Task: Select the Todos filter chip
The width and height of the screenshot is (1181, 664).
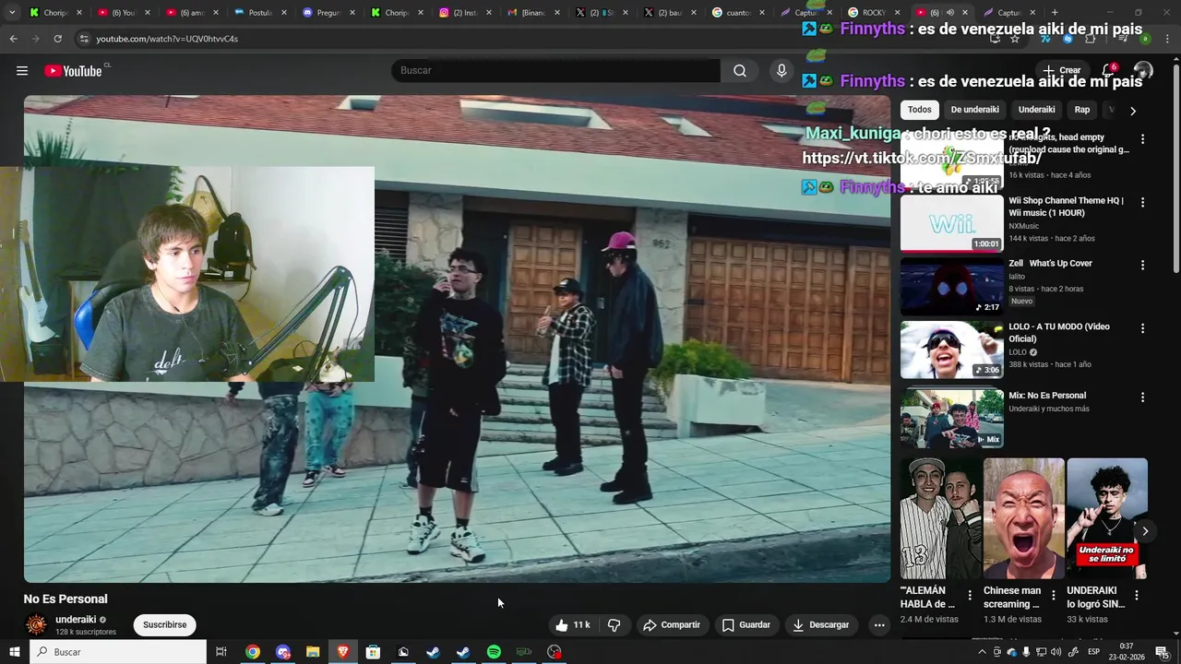Action: click(920, 110)
